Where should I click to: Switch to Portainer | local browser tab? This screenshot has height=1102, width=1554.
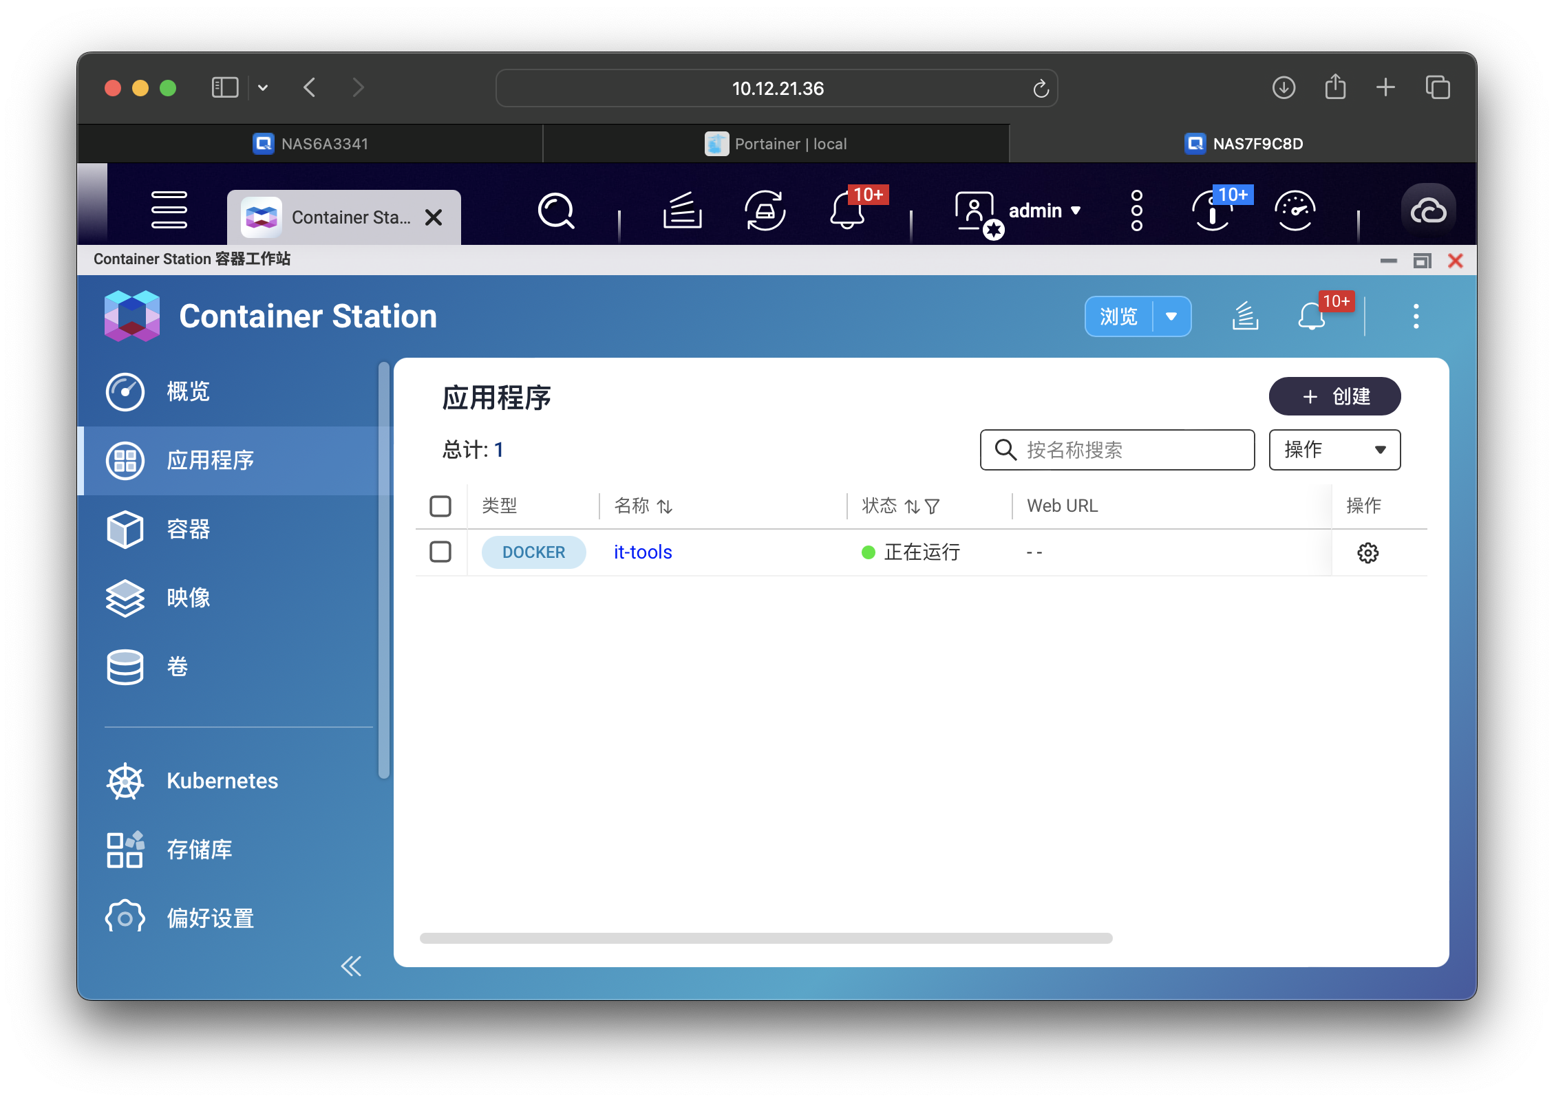coord(776,144)
